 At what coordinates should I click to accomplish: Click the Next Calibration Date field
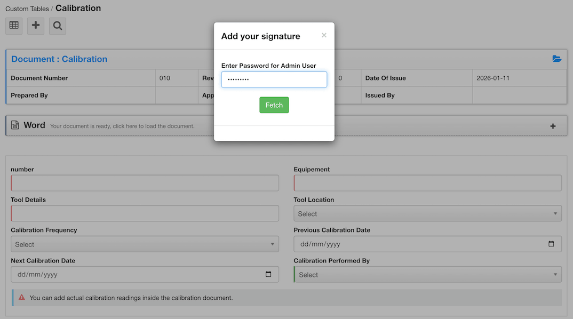145,274
